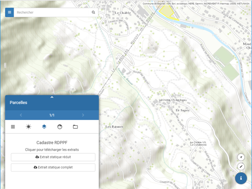The height and width of the screenshot is (189, 252).
Task: Select the layers stack tab icon
Action: point(44,127)
